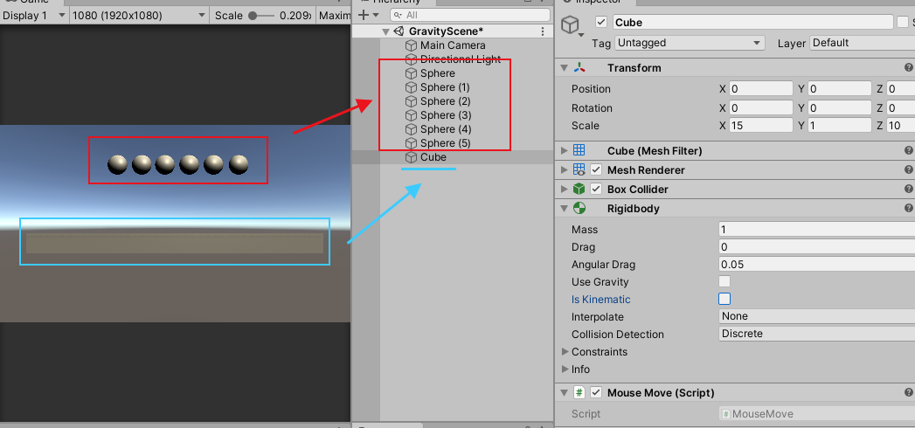
Task: Select Main Camera in the Hierarchy
Action: [x=453, y=45]
